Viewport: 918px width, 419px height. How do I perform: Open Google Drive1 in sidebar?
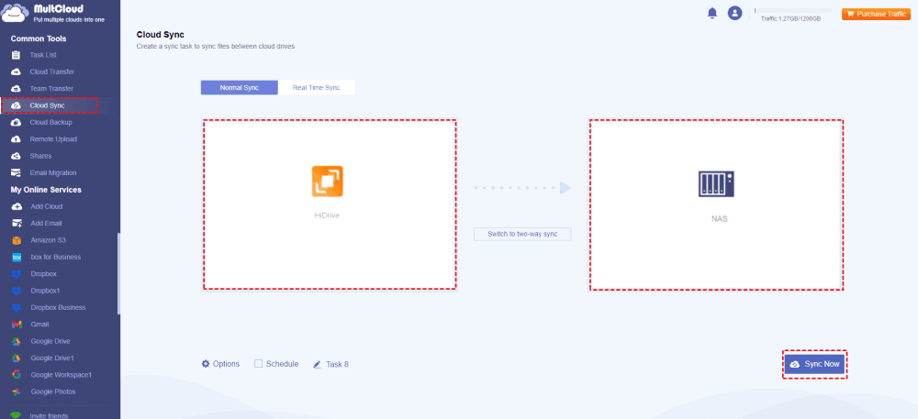tap(52, 358)
